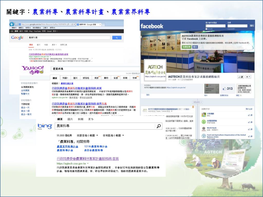Click the Bing search magnifier icon
This screenshot has width=263, height=197.
(x=158, y=126)
